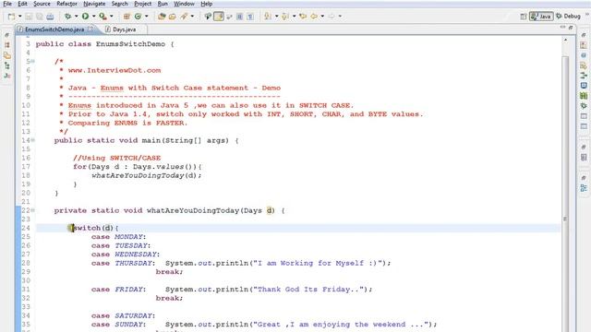The height and width of the screenshot is (332, 591).
Task: Restore the top left-side minimized view stack
Action: (6, 35)
